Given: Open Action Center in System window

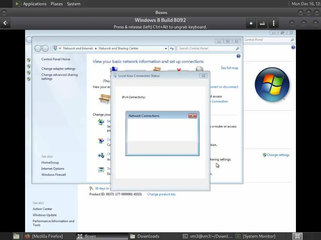Looking at the screenshot, I should [42, 209].
